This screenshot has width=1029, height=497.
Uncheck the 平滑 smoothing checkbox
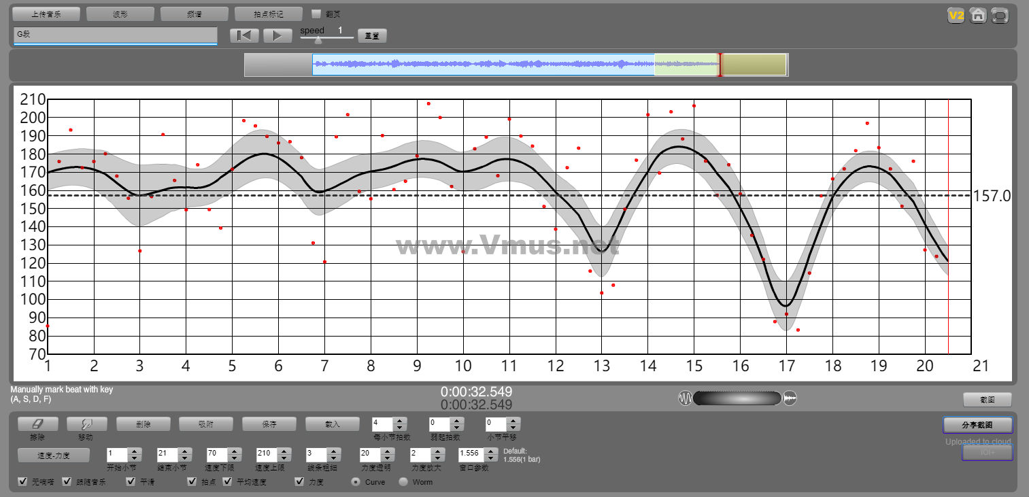(131, 482)
